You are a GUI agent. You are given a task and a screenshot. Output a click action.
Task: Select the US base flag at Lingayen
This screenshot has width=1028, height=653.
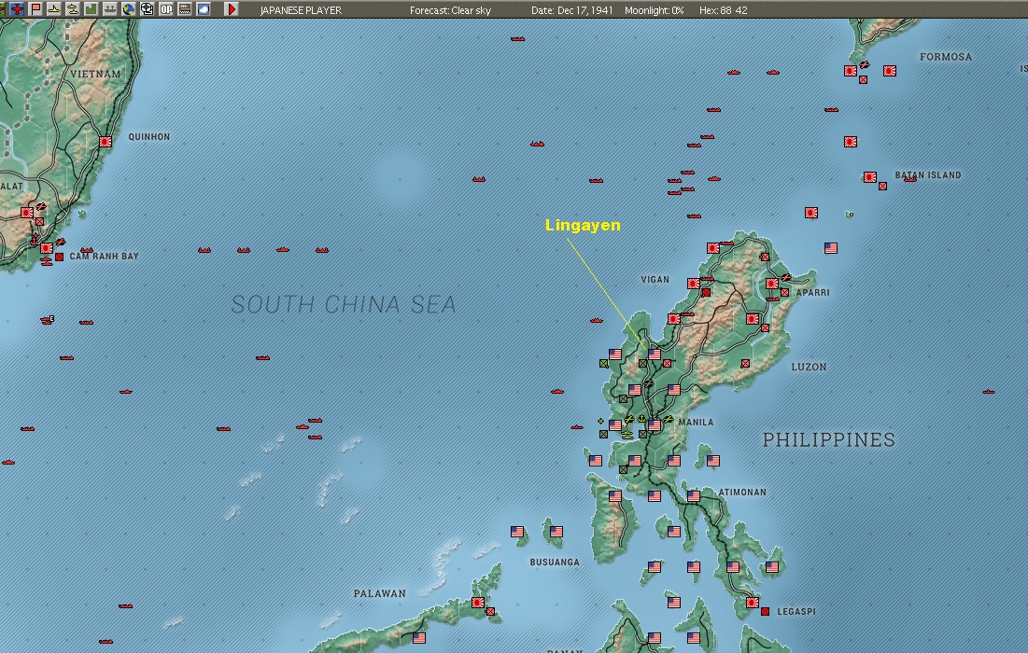655,354
